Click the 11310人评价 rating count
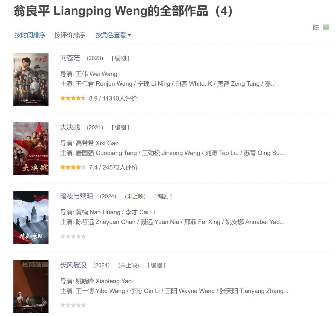 tap(120, 98)
